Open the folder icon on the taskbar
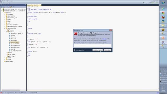The width and height of the screenshot is (167, 94). click(163, 26)
